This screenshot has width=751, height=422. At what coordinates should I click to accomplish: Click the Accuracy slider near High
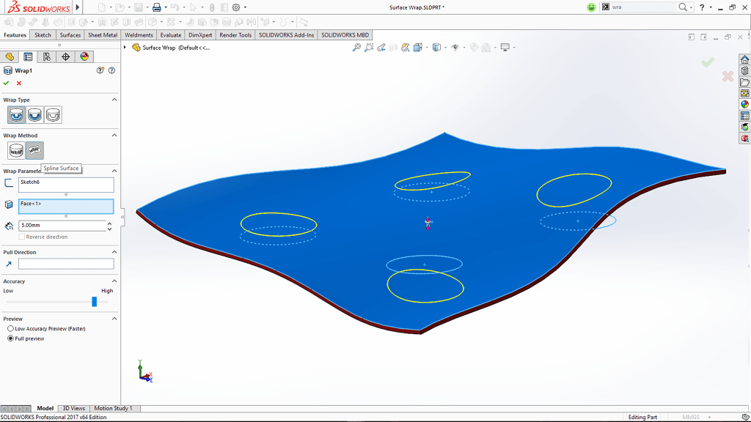(94, 300)
